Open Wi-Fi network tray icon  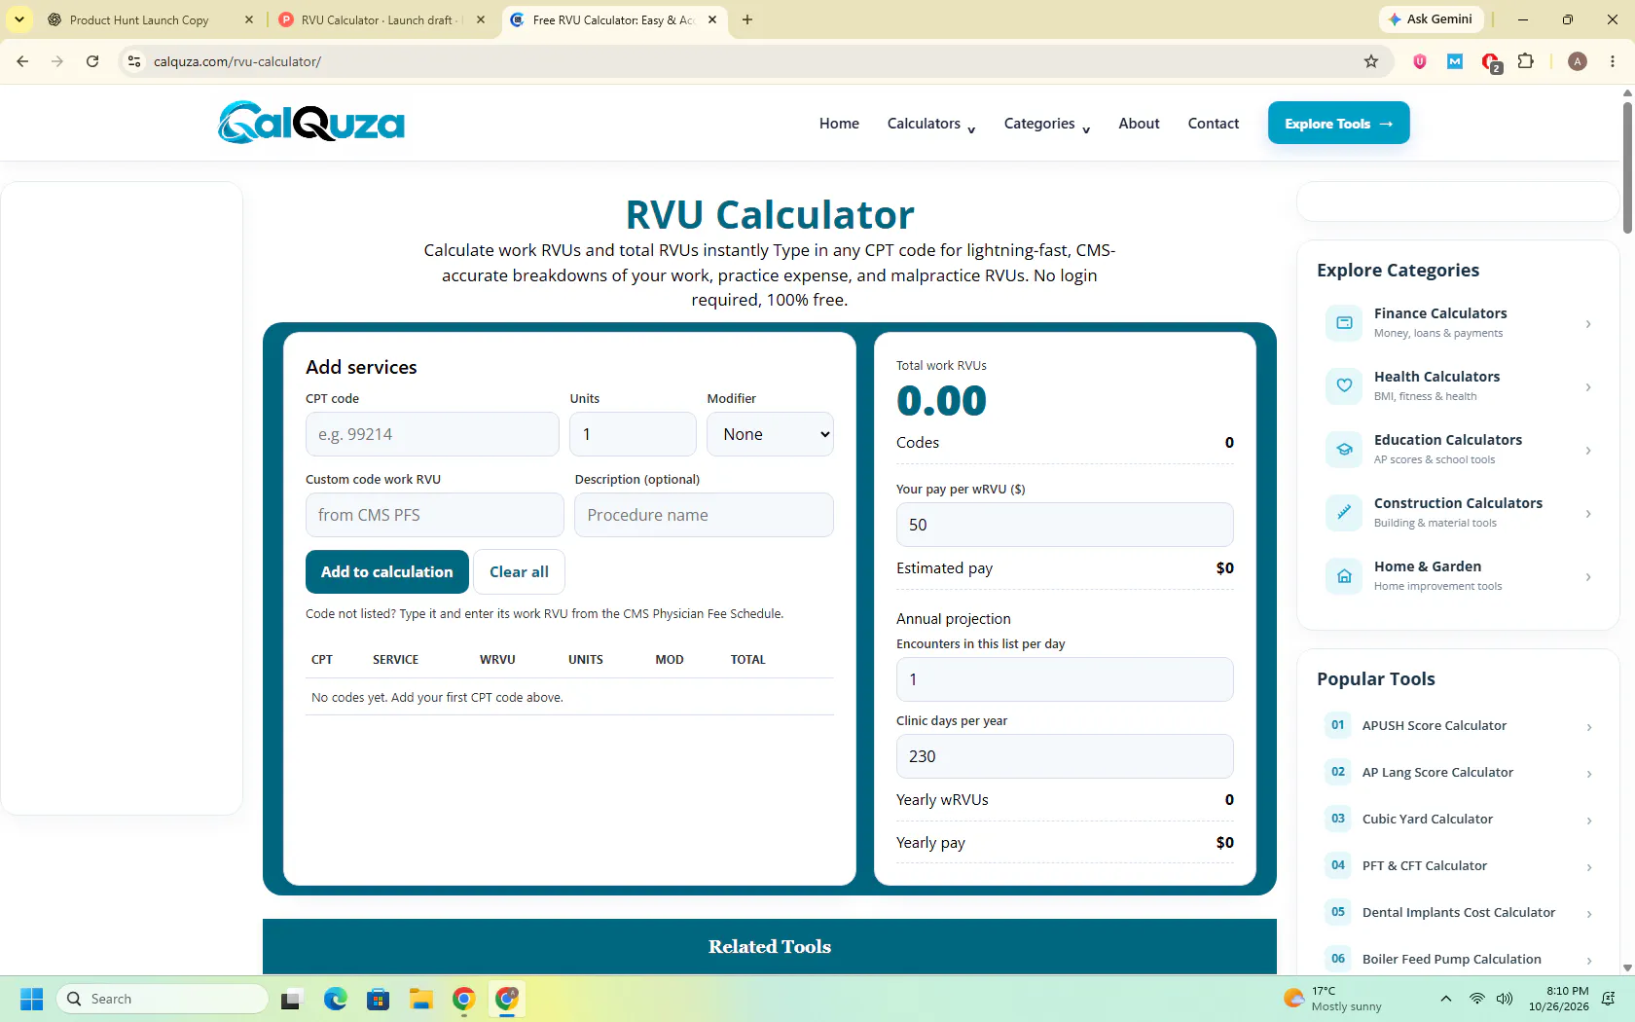coord(1477,999)
